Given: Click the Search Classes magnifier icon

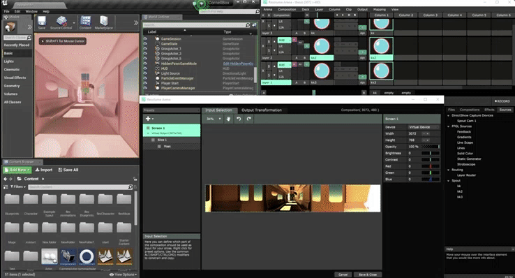Looking at the screenshot, I should [29, 38].
